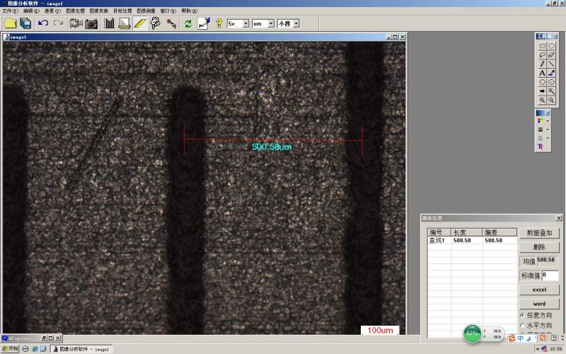
Task: Expand the color palette dropdown arrow
Action: point(548,121)
